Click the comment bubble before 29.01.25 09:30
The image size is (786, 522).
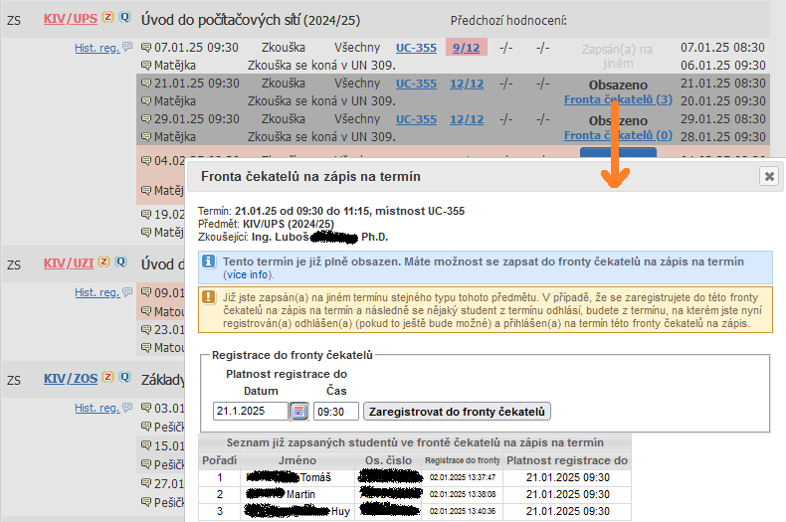(x=146, y=119)
